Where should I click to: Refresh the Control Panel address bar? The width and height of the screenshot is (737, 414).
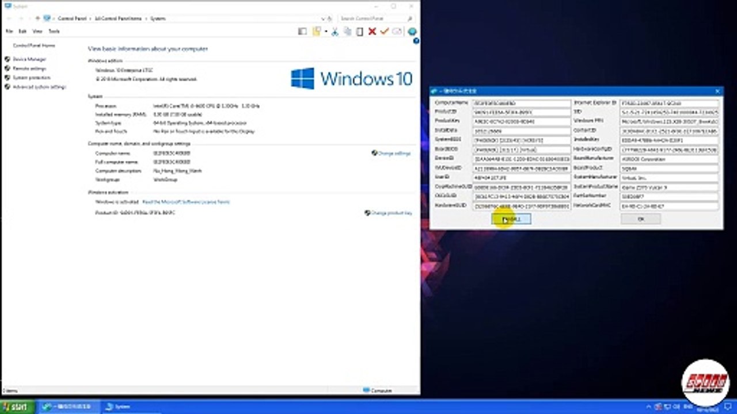[330, 18]
